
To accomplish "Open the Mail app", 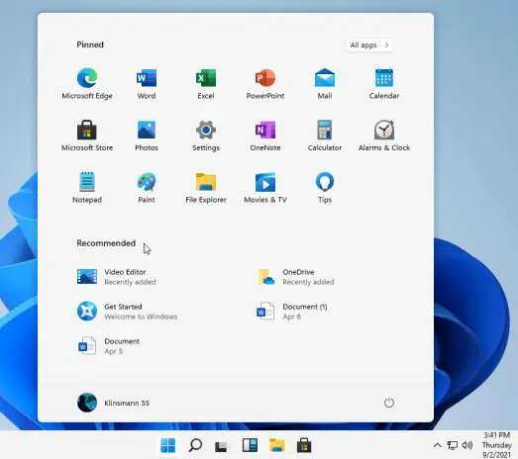I will tap(325, 84).
